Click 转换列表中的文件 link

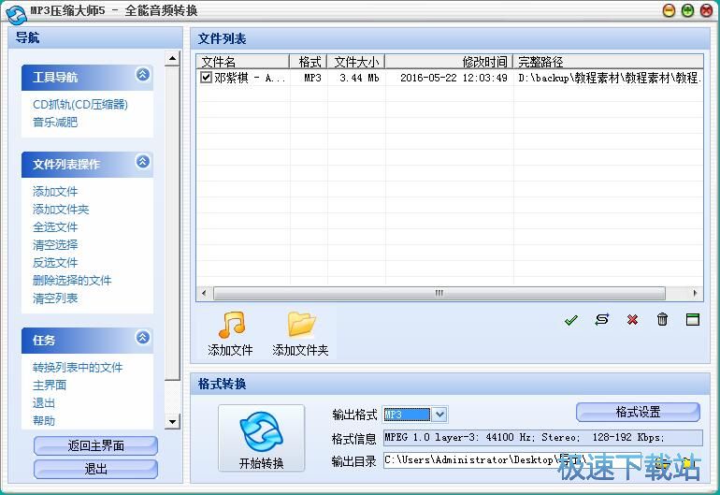click(x=78, y=367)
